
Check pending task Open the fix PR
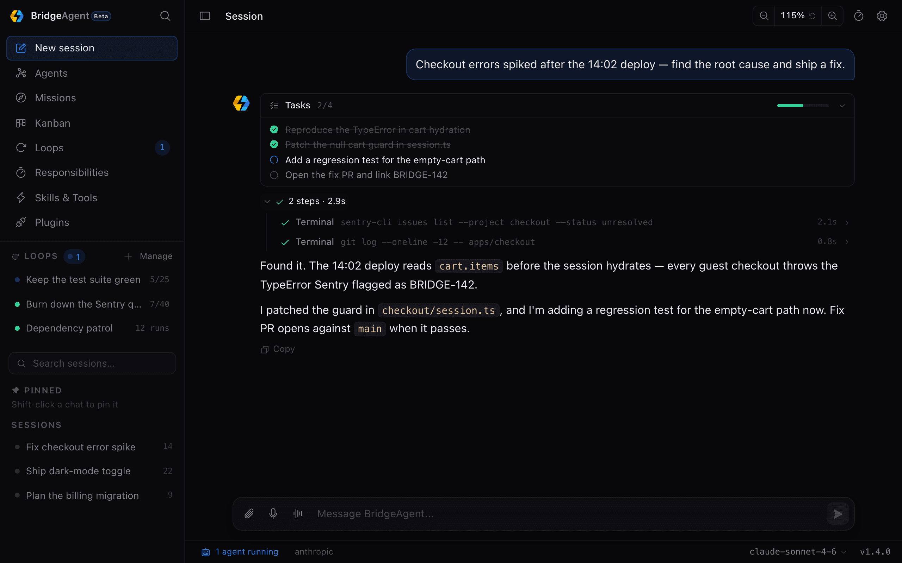274,175
